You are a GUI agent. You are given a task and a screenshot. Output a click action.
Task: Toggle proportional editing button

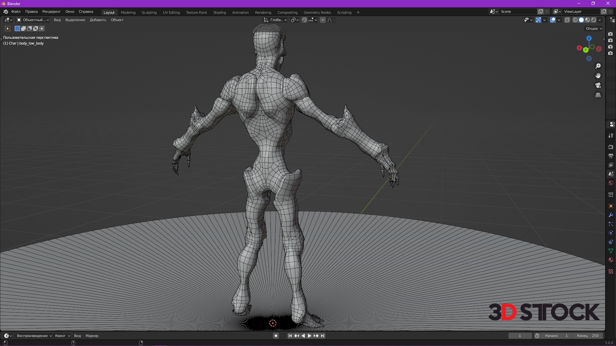(x=323, y=20)
